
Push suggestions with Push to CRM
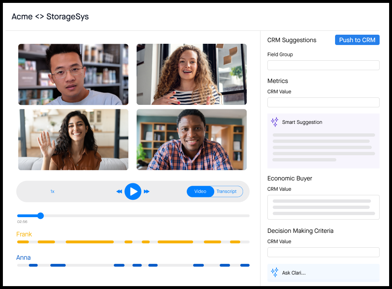357,40
